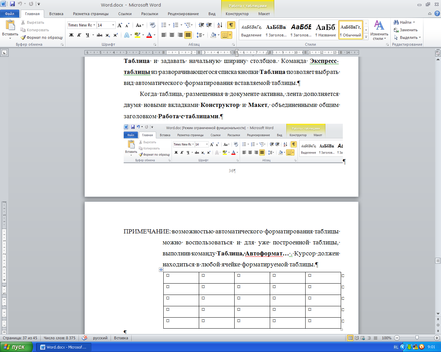Apply the Обычный style
The image size is (441, 352).
click(x=351, y=30)
